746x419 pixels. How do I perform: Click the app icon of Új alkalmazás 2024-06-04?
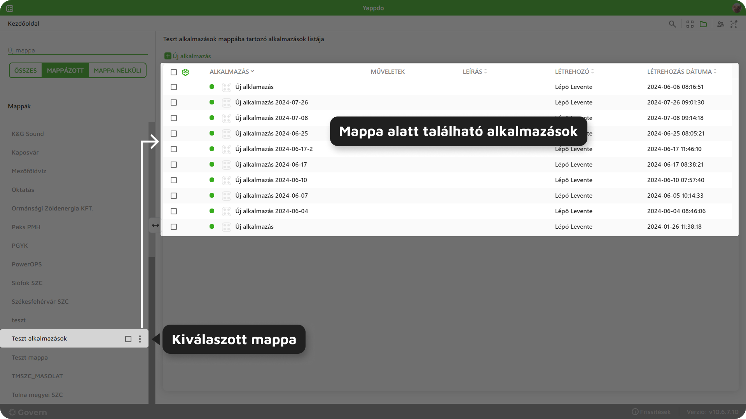pyautogui.click(x=227, y=212)
